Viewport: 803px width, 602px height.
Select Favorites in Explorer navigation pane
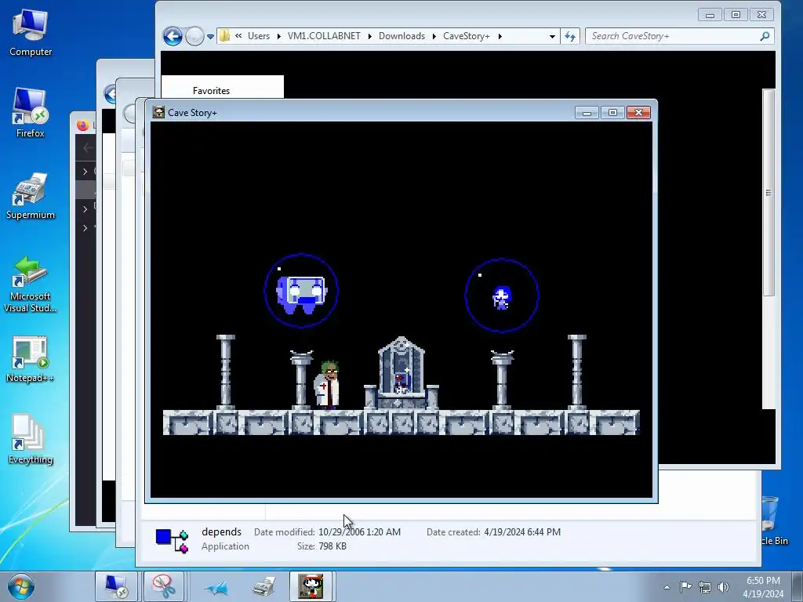[x=211, y=91]
